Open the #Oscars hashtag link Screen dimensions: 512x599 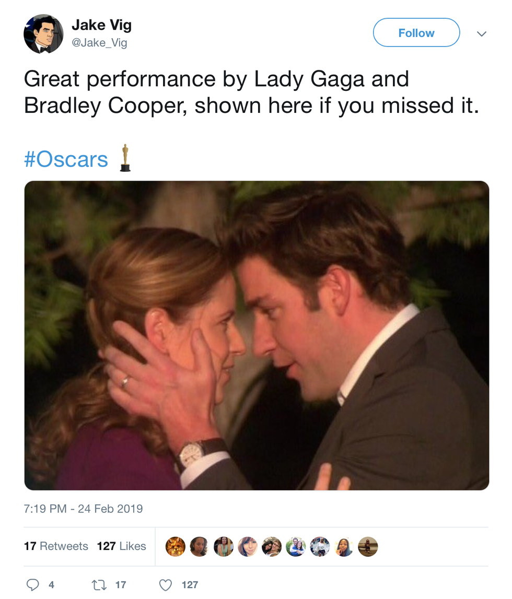pos(66,159)
